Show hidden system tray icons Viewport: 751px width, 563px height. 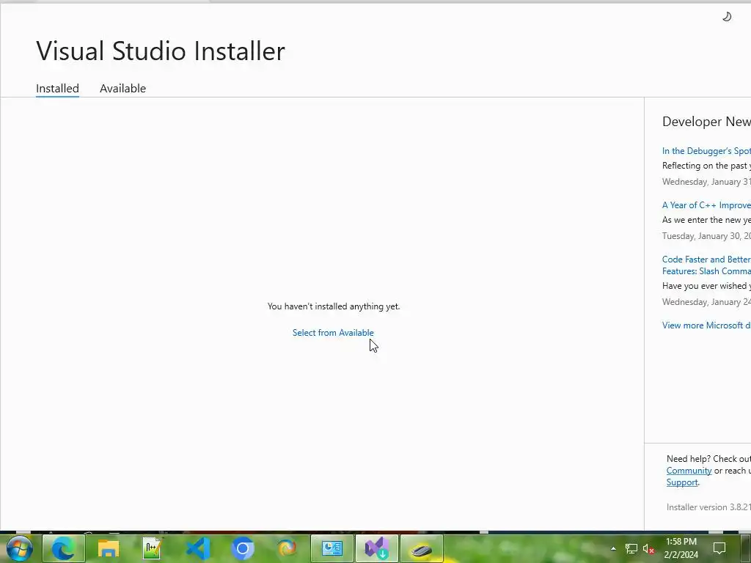pyautogui.click(x=613, y=548)
